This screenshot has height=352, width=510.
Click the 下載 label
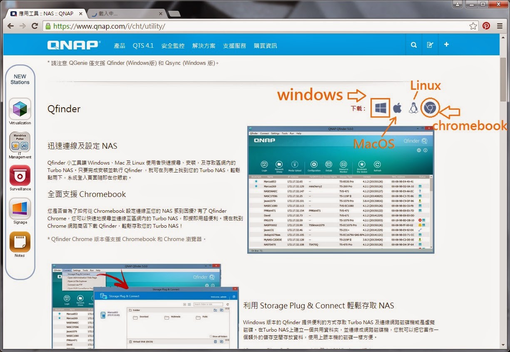[358, 108]
